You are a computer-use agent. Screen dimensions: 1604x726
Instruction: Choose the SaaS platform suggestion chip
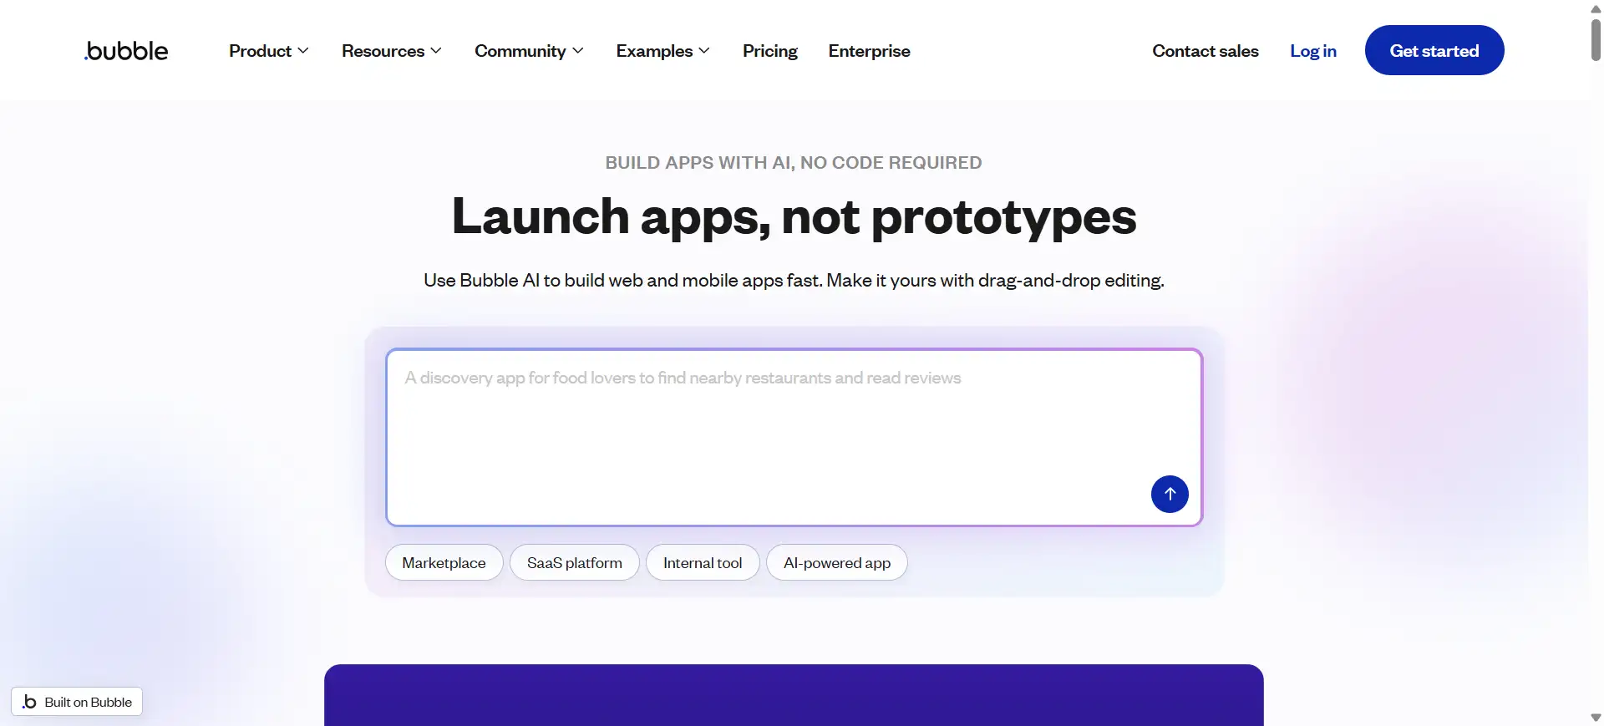coord(575,562)
